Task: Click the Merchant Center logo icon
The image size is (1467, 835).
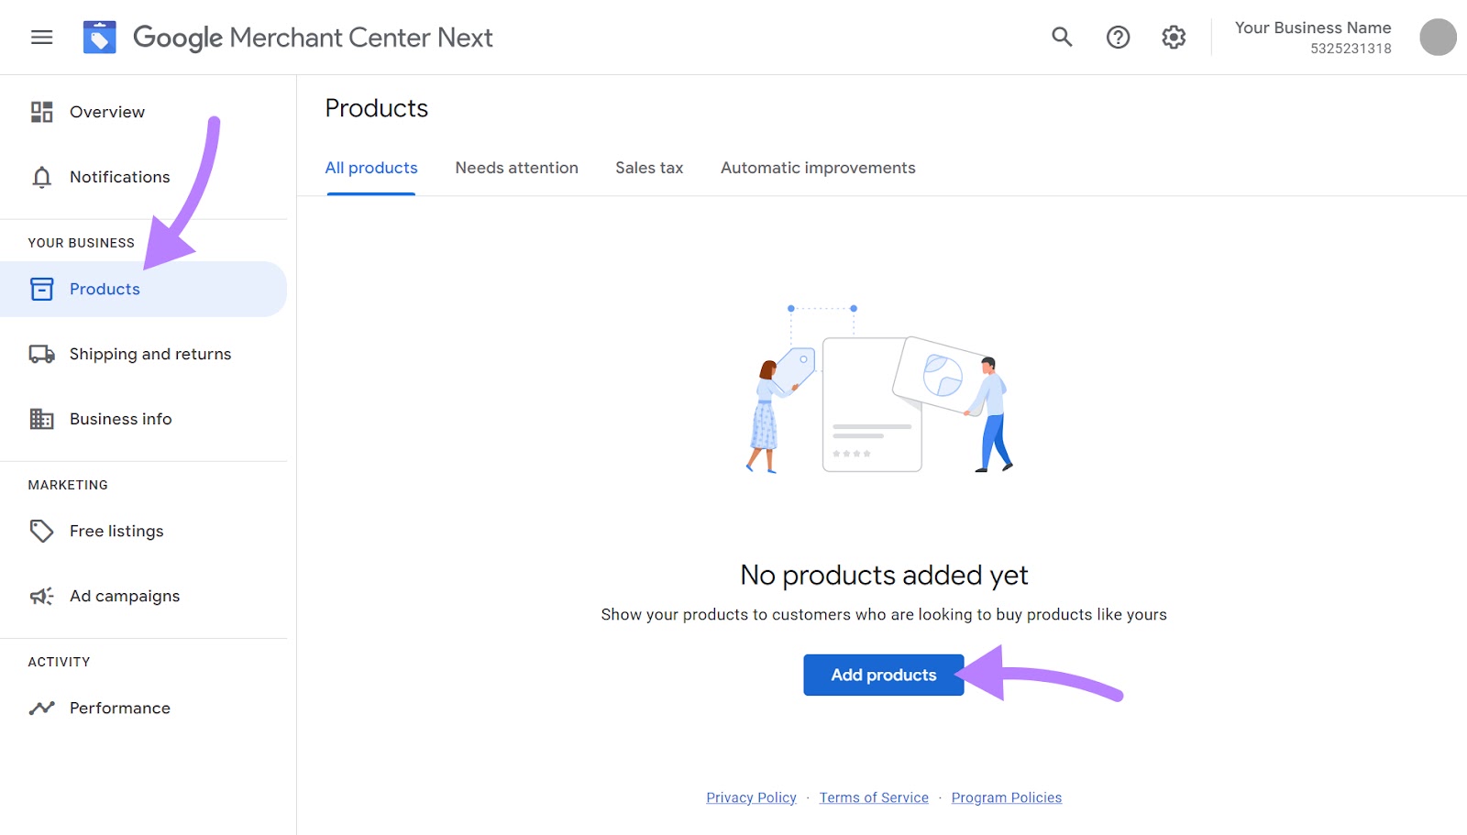Action: tap(100, 37)
